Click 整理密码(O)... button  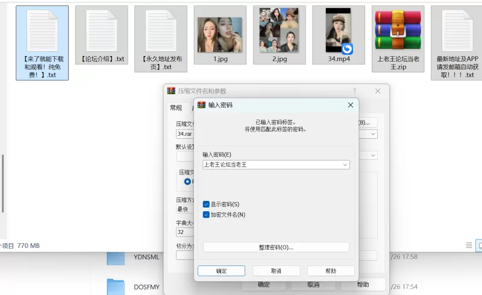pos(276,247)
